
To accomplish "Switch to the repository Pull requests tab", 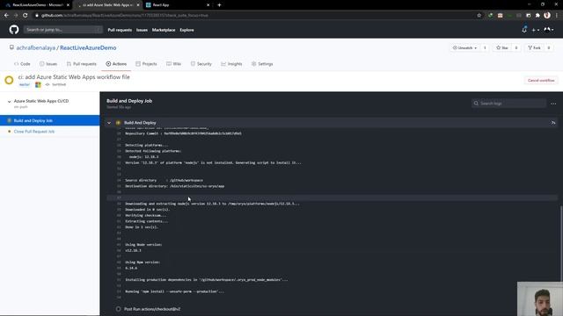I will point(82,64).
